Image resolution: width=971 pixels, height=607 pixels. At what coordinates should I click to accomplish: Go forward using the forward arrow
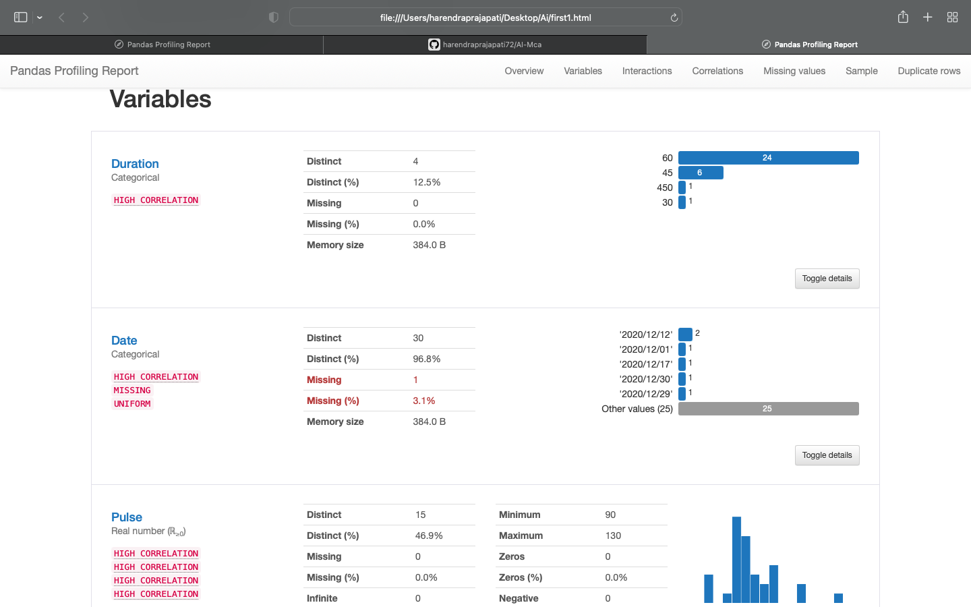tap(85, 17)
